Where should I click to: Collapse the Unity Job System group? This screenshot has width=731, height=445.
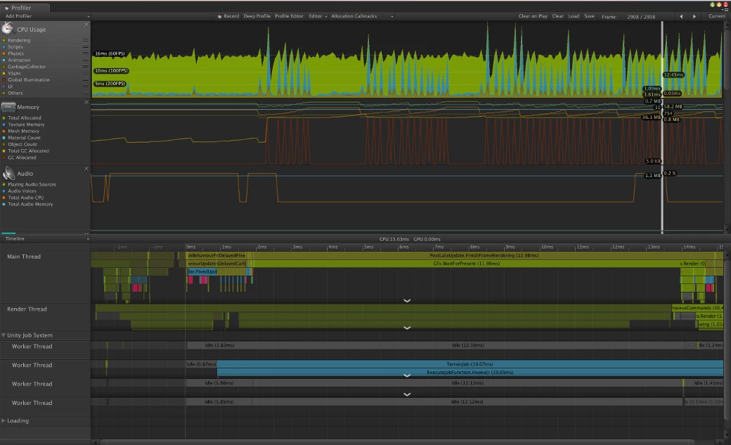point(4,335)
